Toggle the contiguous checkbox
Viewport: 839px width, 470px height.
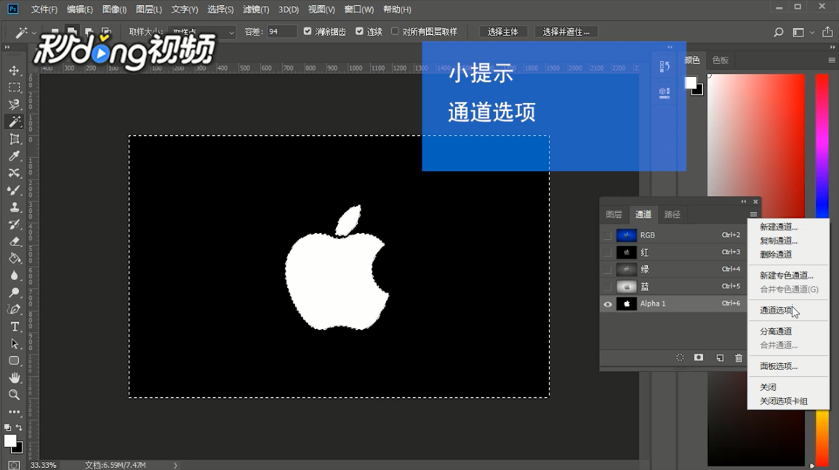point(359,31)
